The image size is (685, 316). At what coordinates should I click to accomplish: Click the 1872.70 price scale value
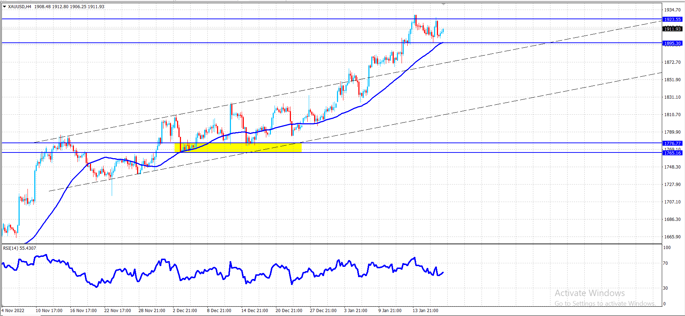[x=672, y=62]
